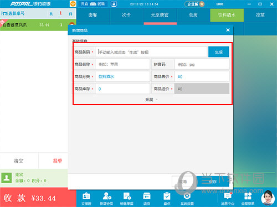This screenshot has width=277, height=207.
Task: Click the red 挂单 hold order button
Action: [58, 161]
